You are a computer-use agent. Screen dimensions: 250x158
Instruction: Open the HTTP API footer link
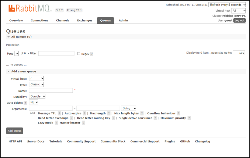pos(15,141)
